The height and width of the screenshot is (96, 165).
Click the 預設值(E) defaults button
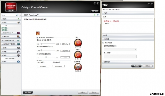point(28,92)
